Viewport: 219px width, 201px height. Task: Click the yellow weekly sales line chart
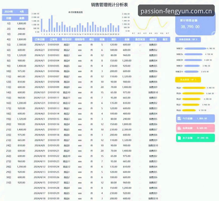pyautogui.click(x=151, y=23)
